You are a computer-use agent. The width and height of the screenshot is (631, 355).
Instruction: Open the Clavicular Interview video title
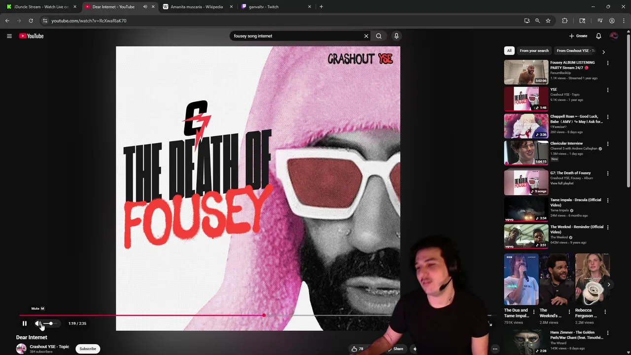(x=566, y=143)
